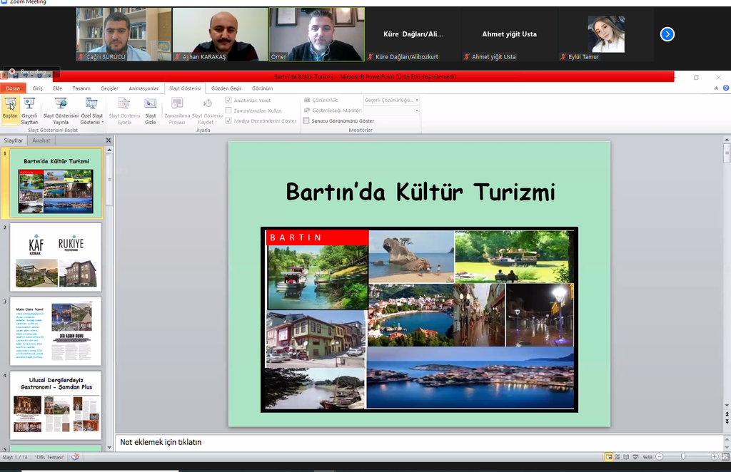Switch to Slide Sorter view icon
Image resolution: width=731 pixels, height=472 pixels.
(618, 456)
